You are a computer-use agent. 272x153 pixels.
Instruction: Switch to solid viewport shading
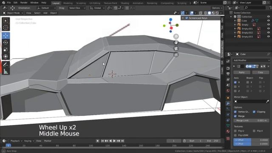pos(210,13)
